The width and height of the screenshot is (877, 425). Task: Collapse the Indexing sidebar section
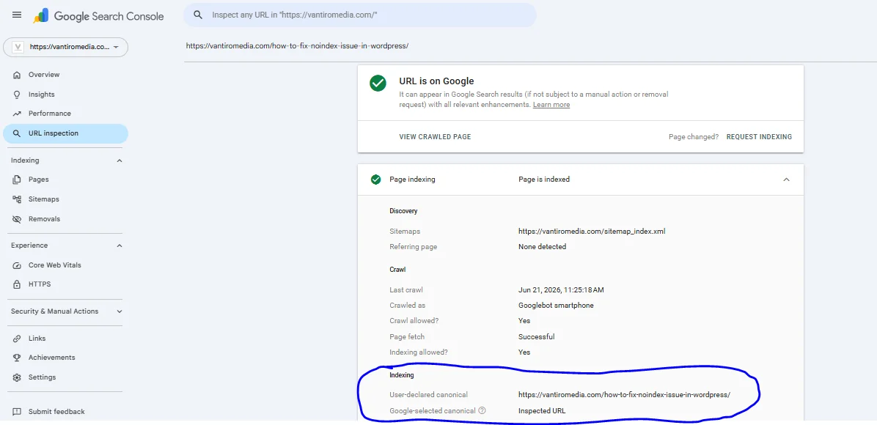click(x=119, y=160)
